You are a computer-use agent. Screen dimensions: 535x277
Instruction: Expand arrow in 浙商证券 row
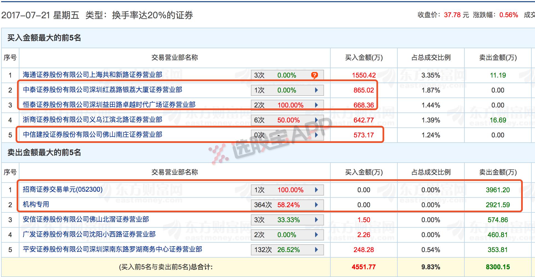tap(316, 120)
